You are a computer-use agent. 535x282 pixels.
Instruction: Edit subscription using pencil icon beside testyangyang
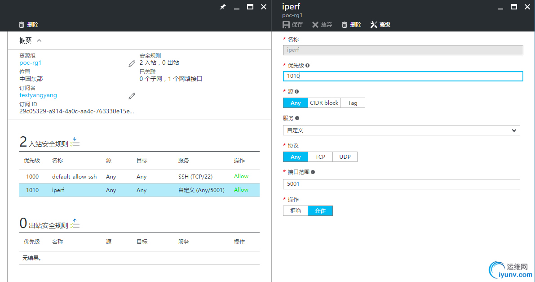click(132, 96)
